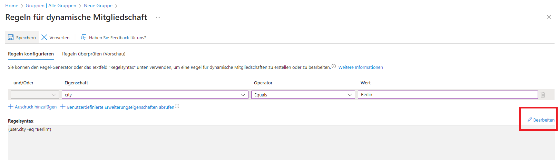Click the info icon next to Weitere Informationen

coord(334,66)
